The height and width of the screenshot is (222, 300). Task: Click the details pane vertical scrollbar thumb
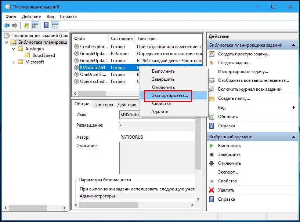coord(198,143)
